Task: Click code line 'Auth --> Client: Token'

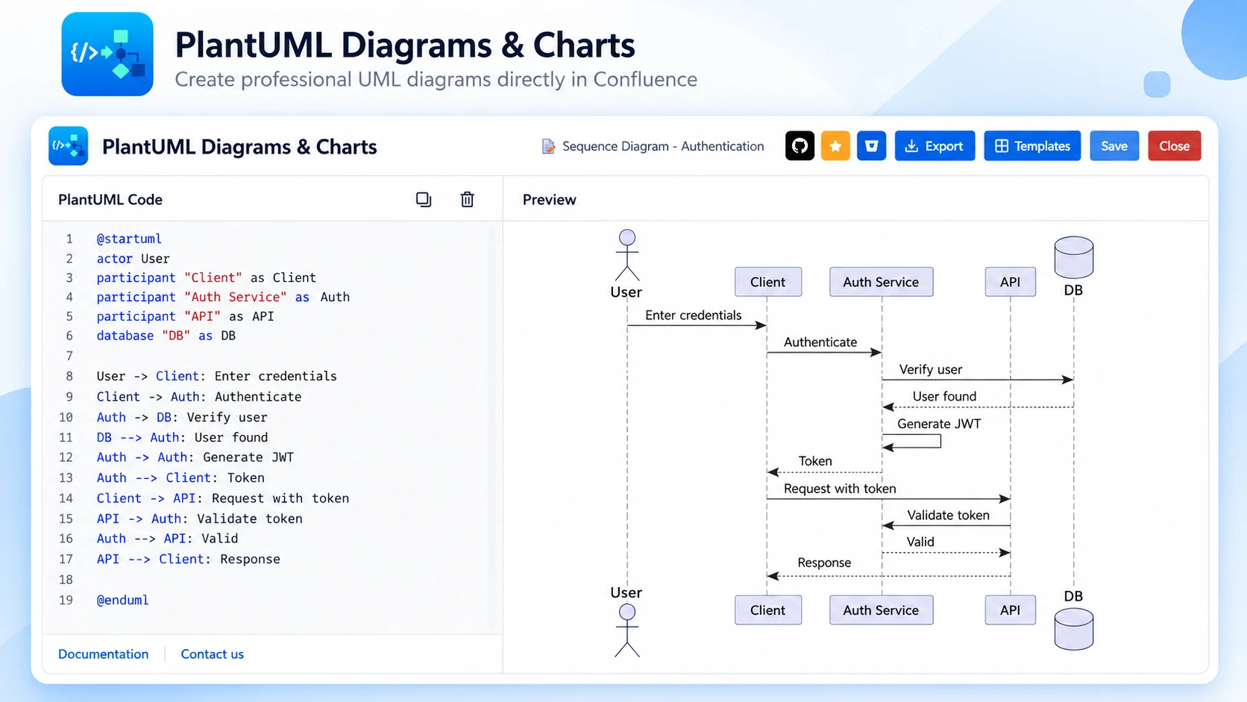Action: (x=180, y=477)
